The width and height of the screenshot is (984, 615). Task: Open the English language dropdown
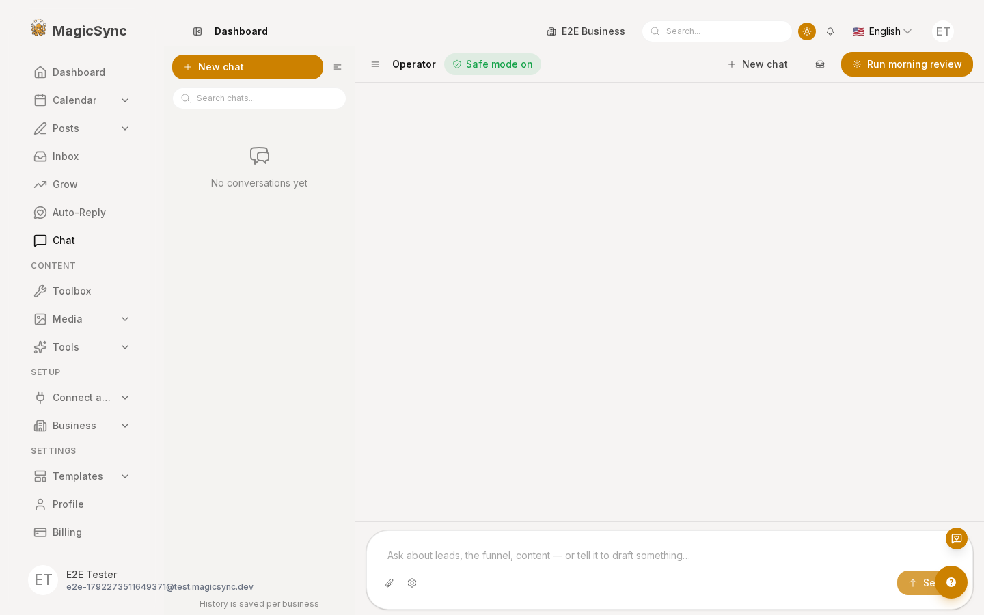[x=882, y=31]
